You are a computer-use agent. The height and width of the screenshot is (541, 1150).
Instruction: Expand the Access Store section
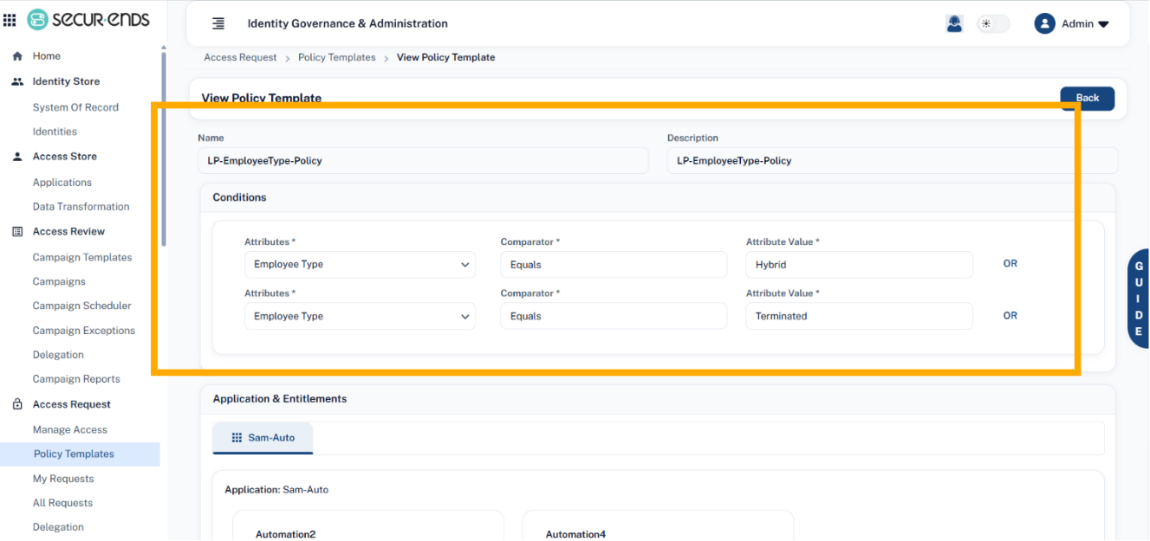[x=64, y=157]
